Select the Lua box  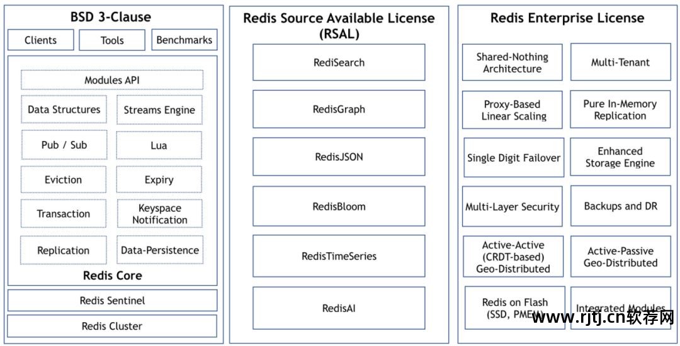[x=159, y=145]
